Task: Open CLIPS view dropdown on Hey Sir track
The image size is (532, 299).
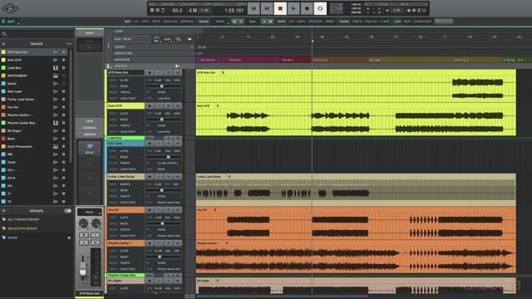Action: [x=125, y=218]
